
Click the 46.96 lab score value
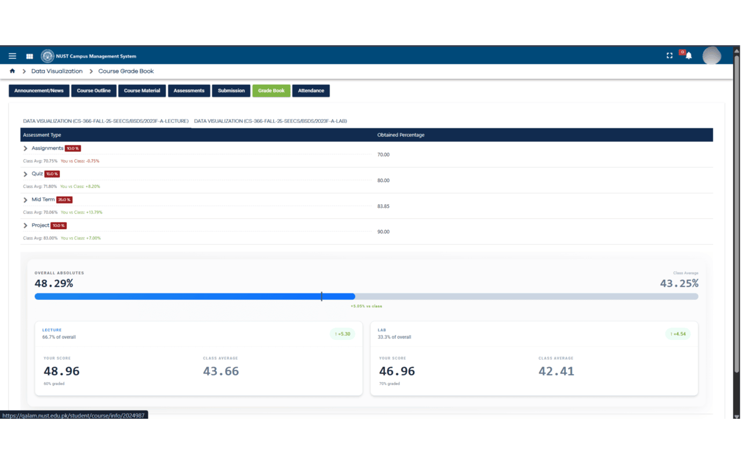(397, 371)
